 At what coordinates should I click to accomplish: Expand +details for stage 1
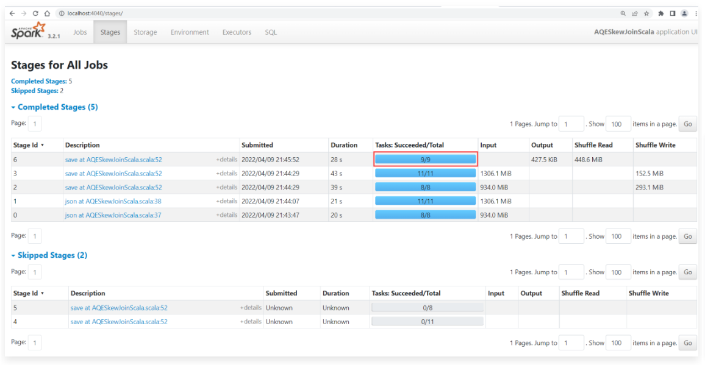point(227,201)
